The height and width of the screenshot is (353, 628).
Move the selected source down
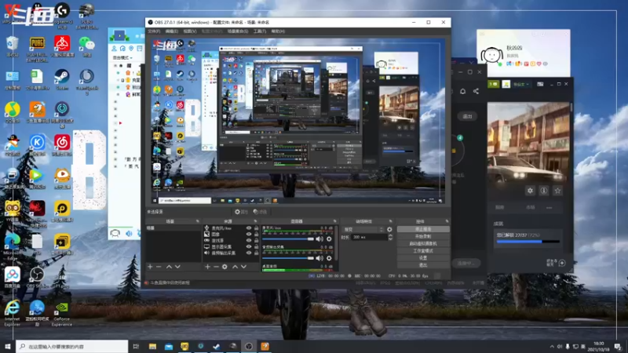click(243, 267)
